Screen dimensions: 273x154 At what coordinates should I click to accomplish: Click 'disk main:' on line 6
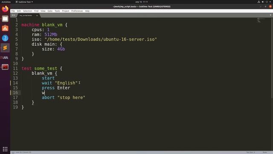point(44,44)
